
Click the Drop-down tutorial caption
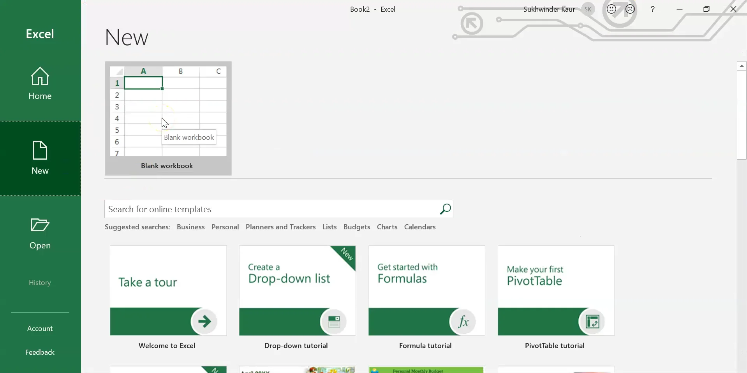296,346
